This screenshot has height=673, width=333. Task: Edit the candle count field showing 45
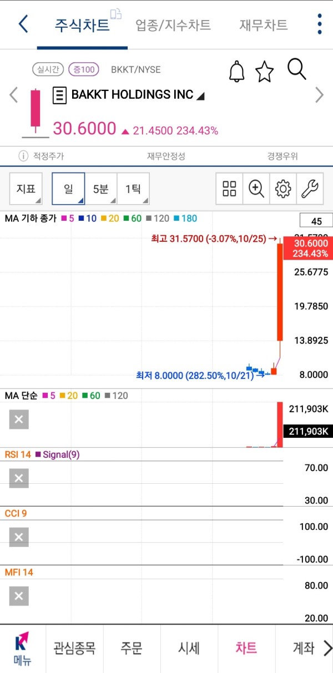point(316,221)
